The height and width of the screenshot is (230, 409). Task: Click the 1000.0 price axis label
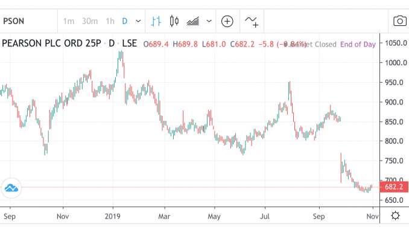point(396,63)
